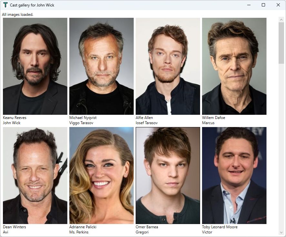This screenshot has width=286, height=237.
Task: Close the Cast gallery window
Action: click(278, 5)
